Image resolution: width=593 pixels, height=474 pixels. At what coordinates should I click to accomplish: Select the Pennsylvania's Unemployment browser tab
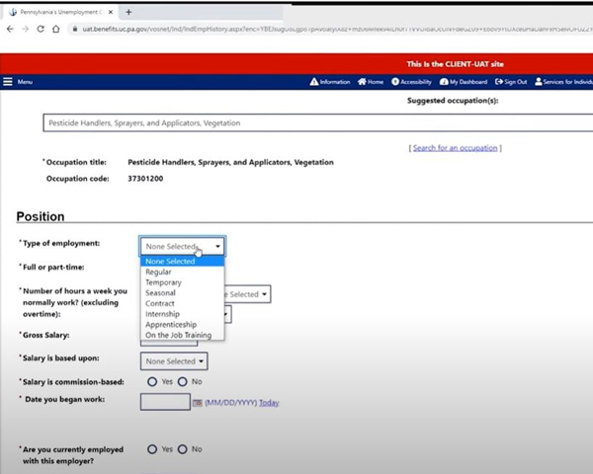tap(60, 12)
